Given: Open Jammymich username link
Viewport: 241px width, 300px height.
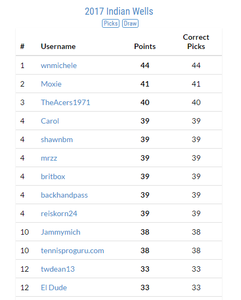Looking at the screenshot, I should 61,232.
